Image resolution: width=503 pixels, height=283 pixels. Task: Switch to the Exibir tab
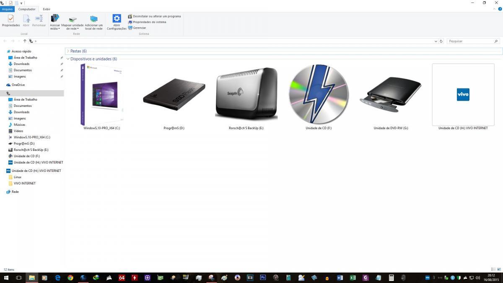click(47, 9)
